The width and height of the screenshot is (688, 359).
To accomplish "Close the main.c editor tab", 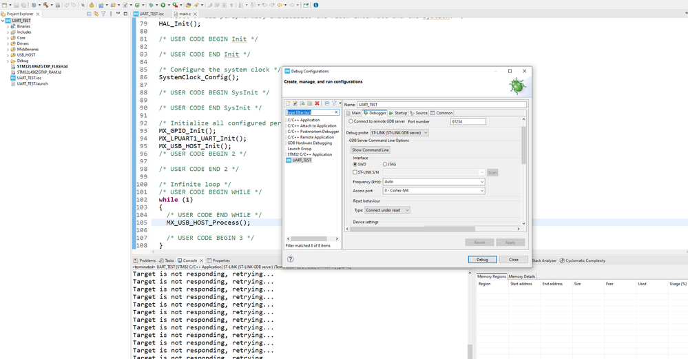I will click(x=196, y=14).
